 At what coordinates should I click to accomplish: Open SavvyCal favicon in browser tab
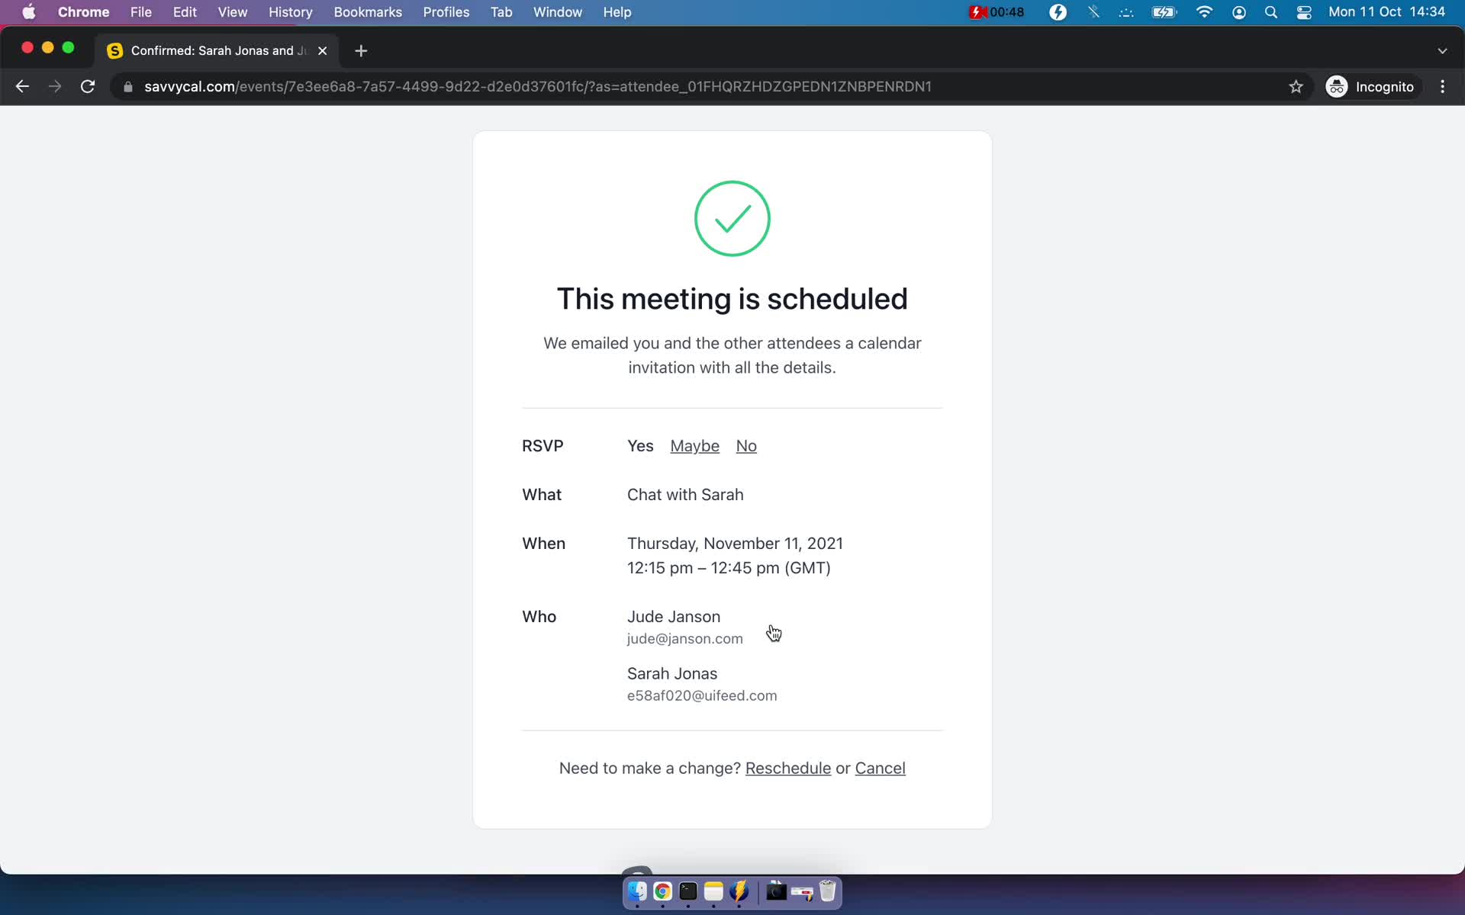coord(115,50)
